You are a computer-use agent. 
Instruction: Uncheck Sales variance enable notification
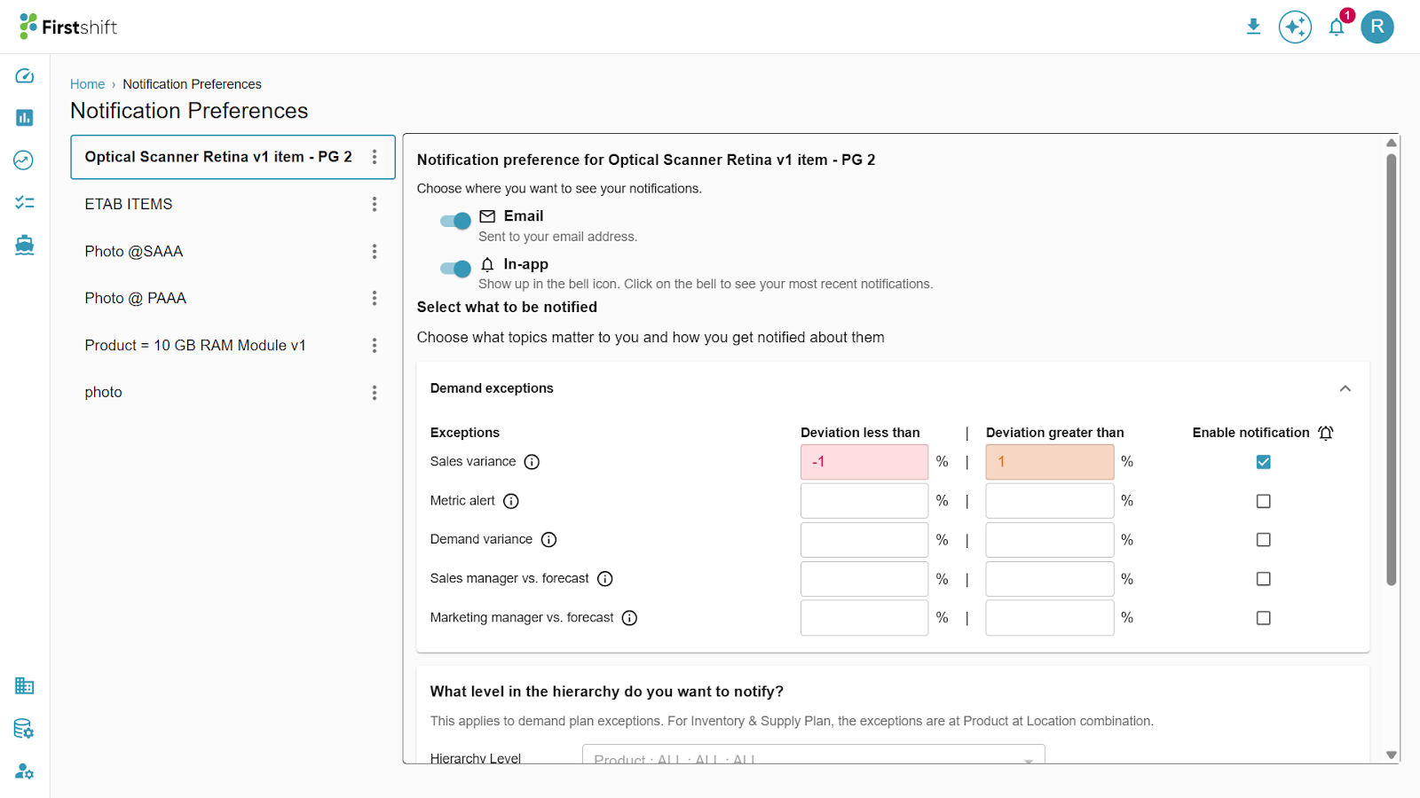click(x=1264, y=462)
